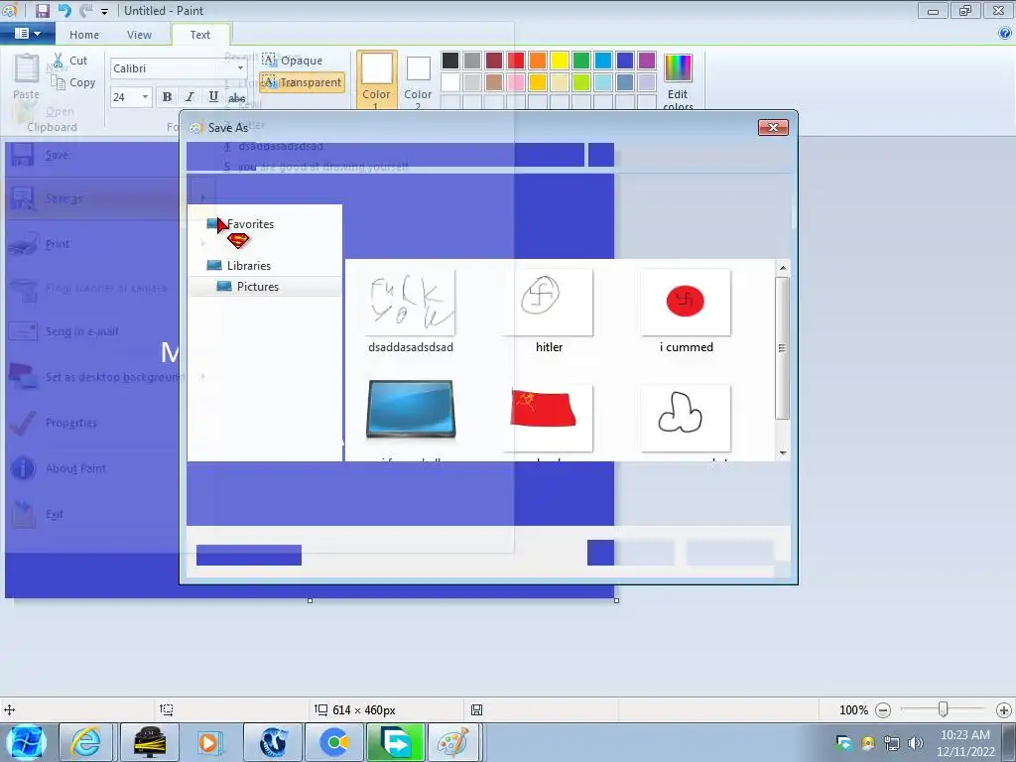Pick the purple color swatch
The image size is (1016, 762).
[x=647, y=61]
